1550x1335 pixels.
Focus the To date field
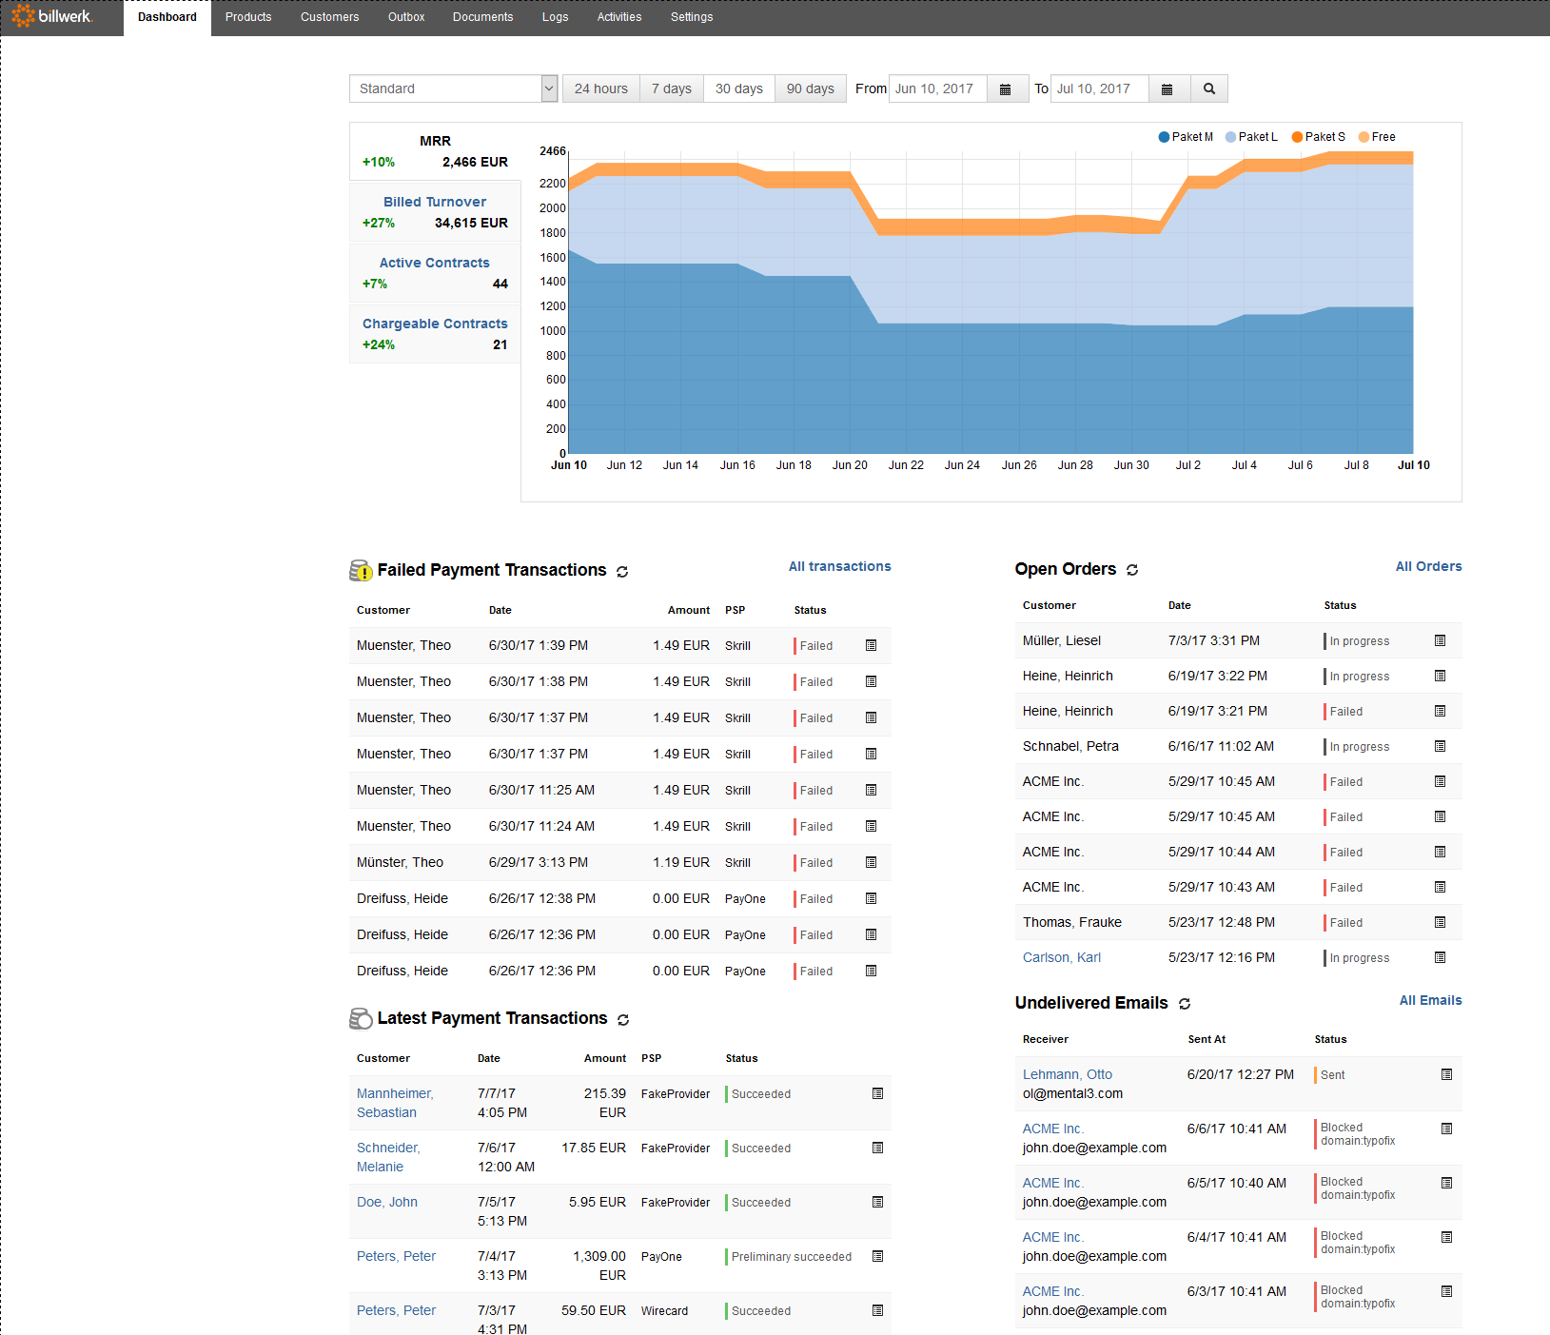[1099, 88]
